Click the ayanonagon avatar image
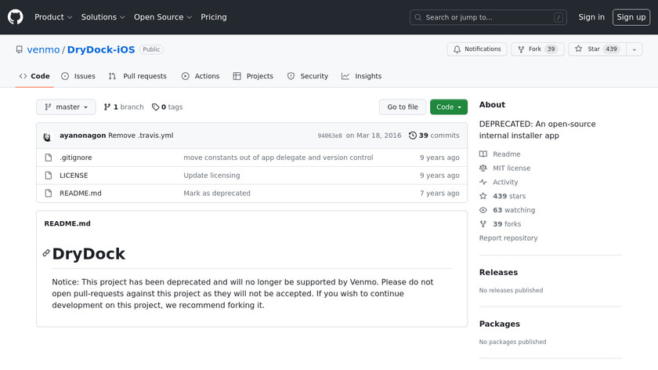 [48, 136]
